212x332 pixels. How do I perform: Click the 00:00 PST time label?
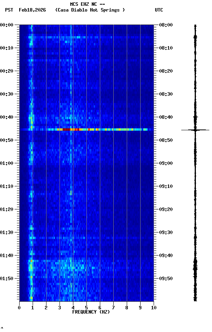7,25
